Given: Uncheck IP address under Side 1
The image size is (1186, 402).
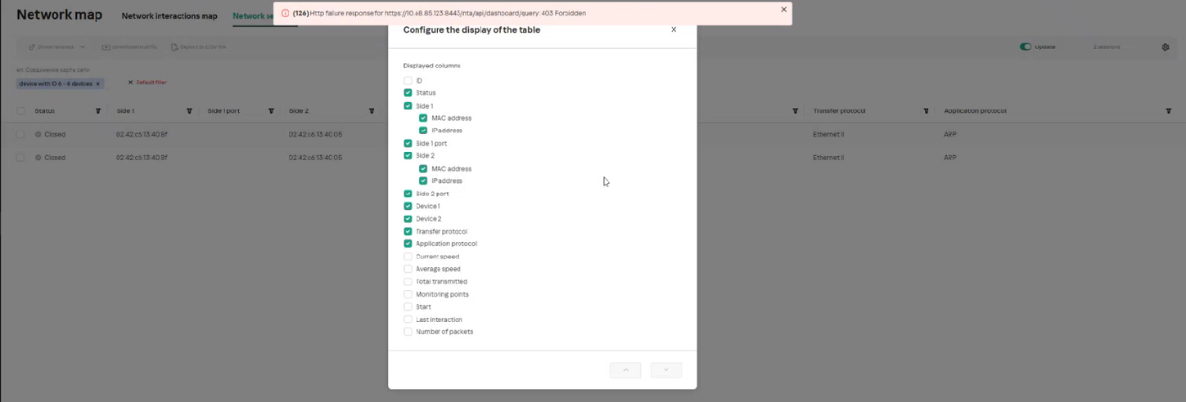Looking at the screenshot, I should (x=423, y=131).
